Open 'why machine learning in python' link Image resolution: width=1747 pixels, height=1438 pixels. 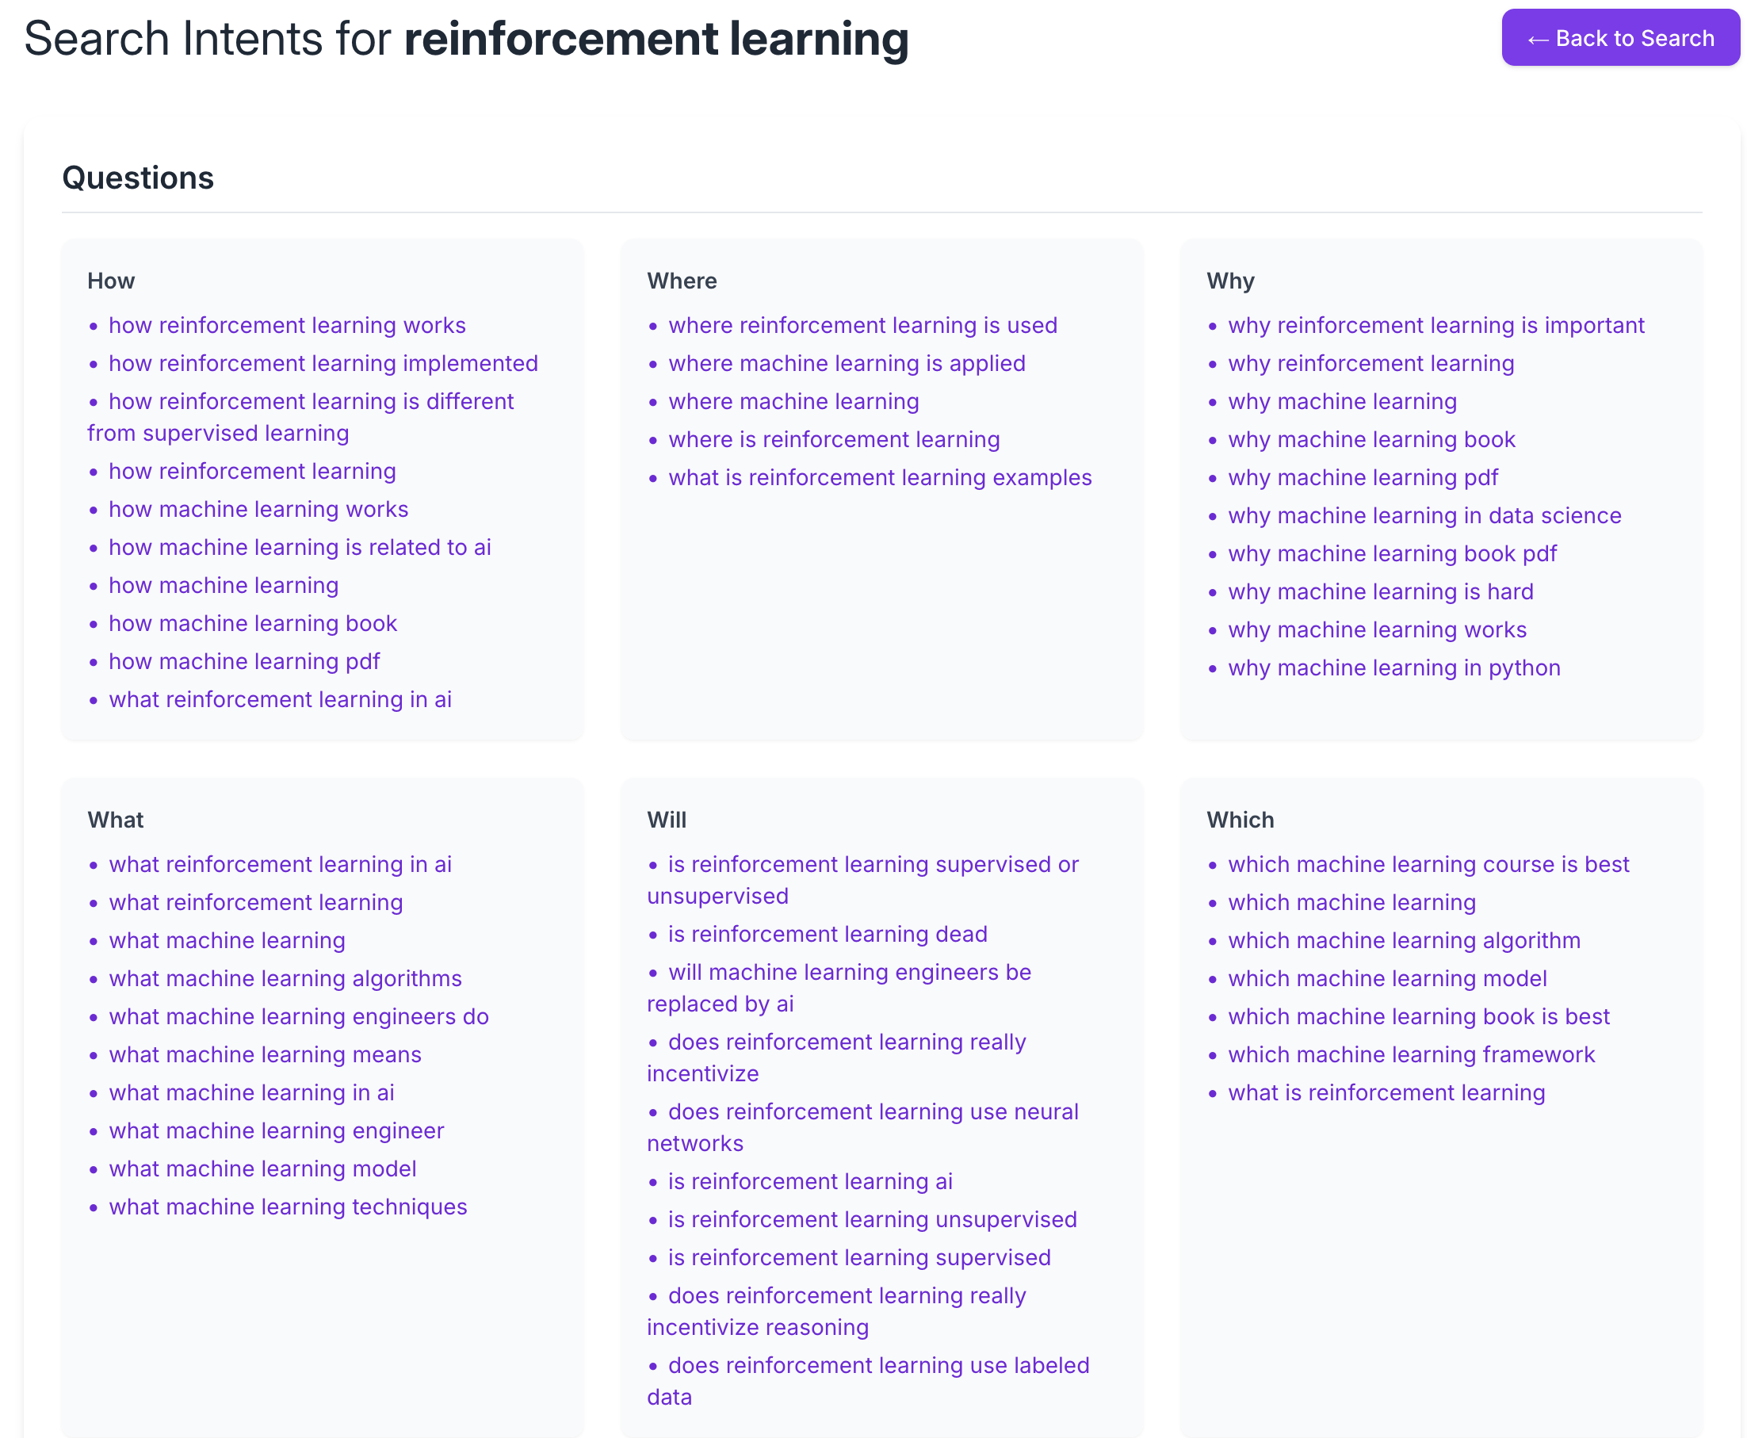(x=1393, y=668)
